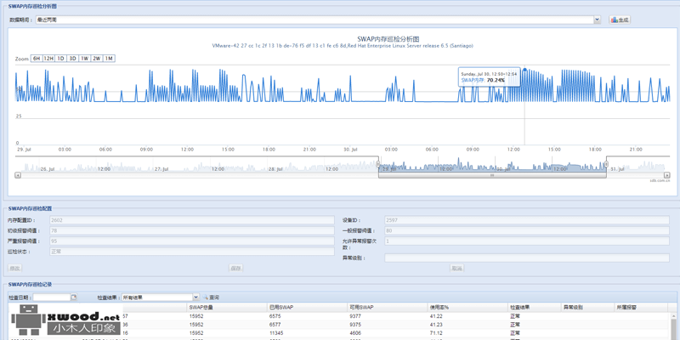The height and width of the screenshot is (340, 680).
Task: Set chart zoom to 1W
Action: (84, 59)
